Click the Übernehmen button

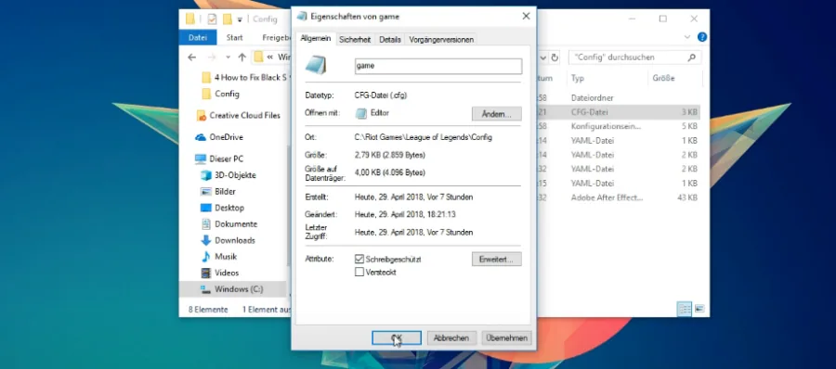tap(506, 338)
